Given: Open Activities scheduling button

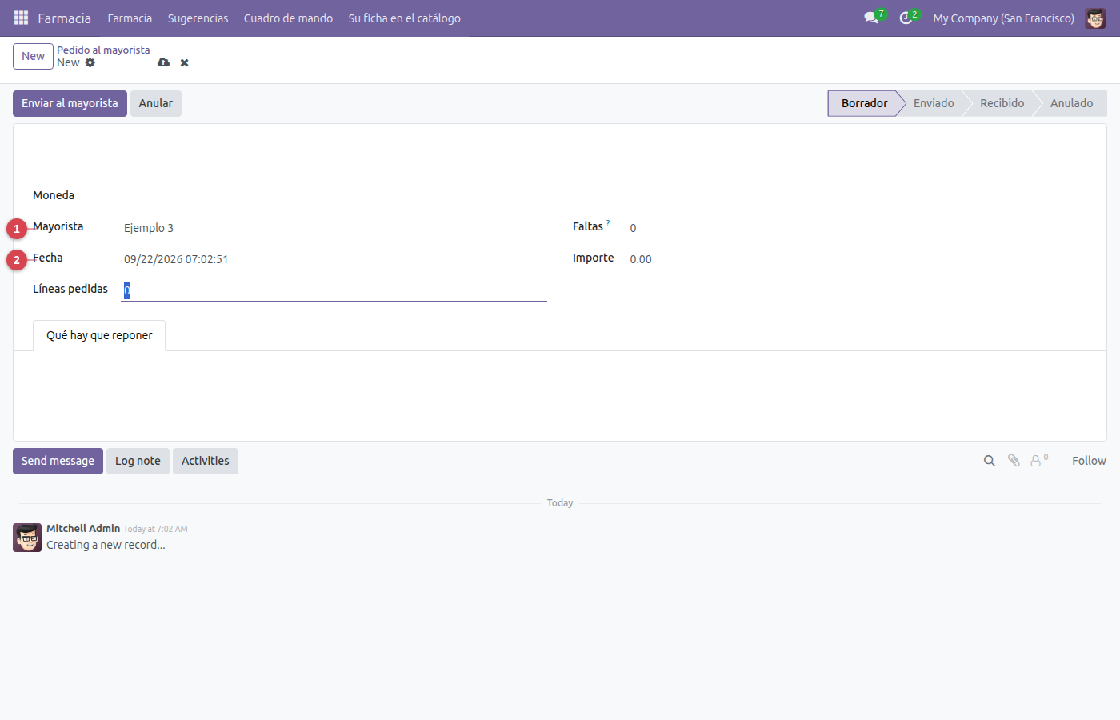Looking at the screenshot, I should 205,461.
